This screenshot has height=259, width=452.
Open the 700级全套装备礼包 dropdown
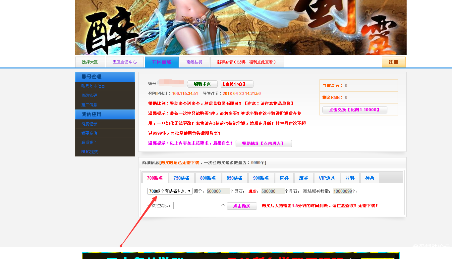tap(170, 191)
